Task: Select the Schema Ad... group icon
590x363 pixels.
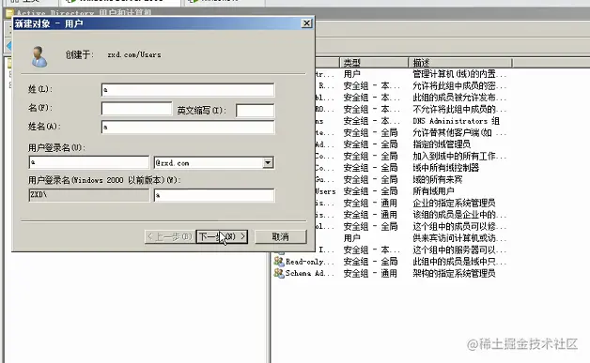Action: pyautogui.click(x=279, y=273)
